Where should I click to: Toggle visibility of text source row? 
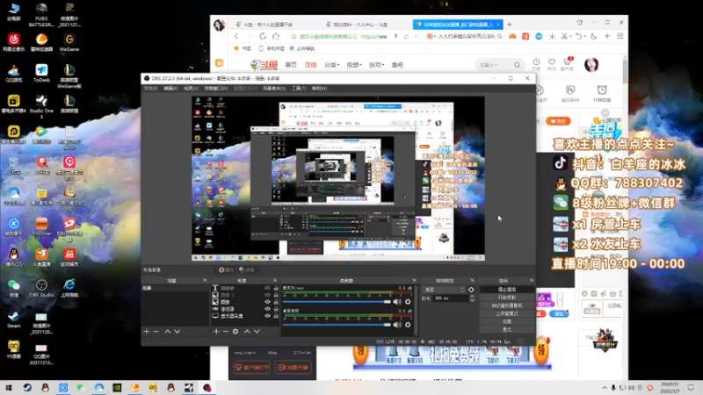click(268, 288)
